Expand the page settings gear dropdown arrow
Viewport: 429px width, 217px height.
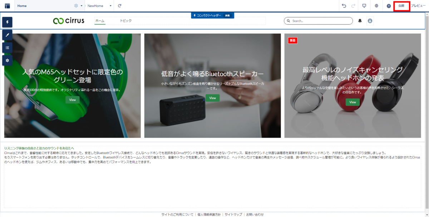click(x=82, y=6)
